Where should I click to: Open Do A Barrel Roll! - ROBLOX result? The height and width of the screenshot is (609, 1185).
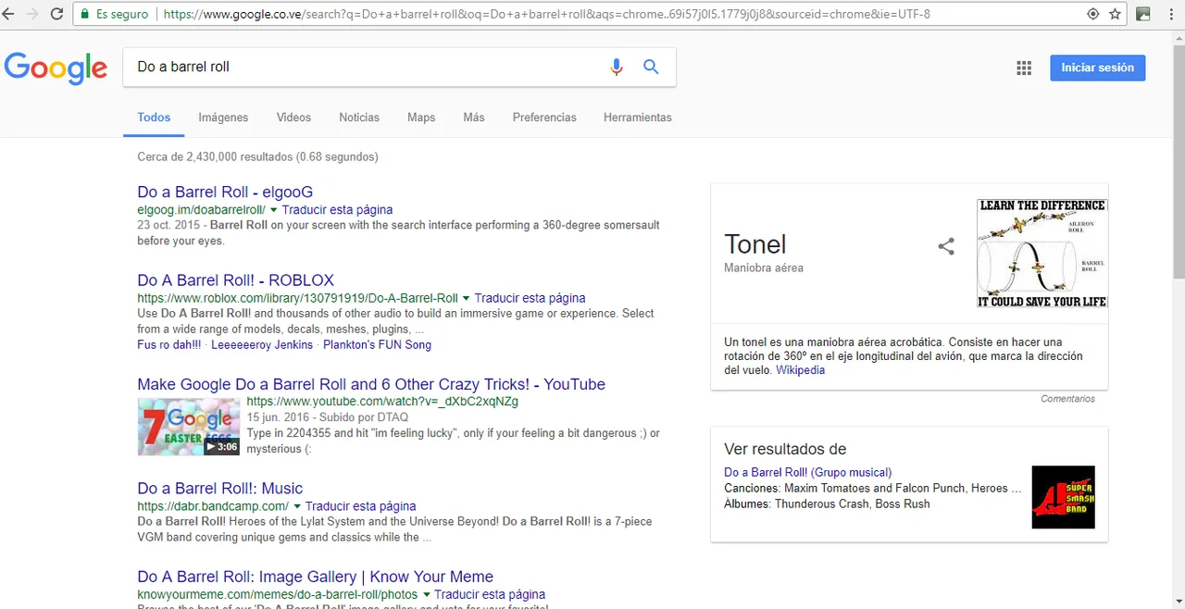point(235,280)
